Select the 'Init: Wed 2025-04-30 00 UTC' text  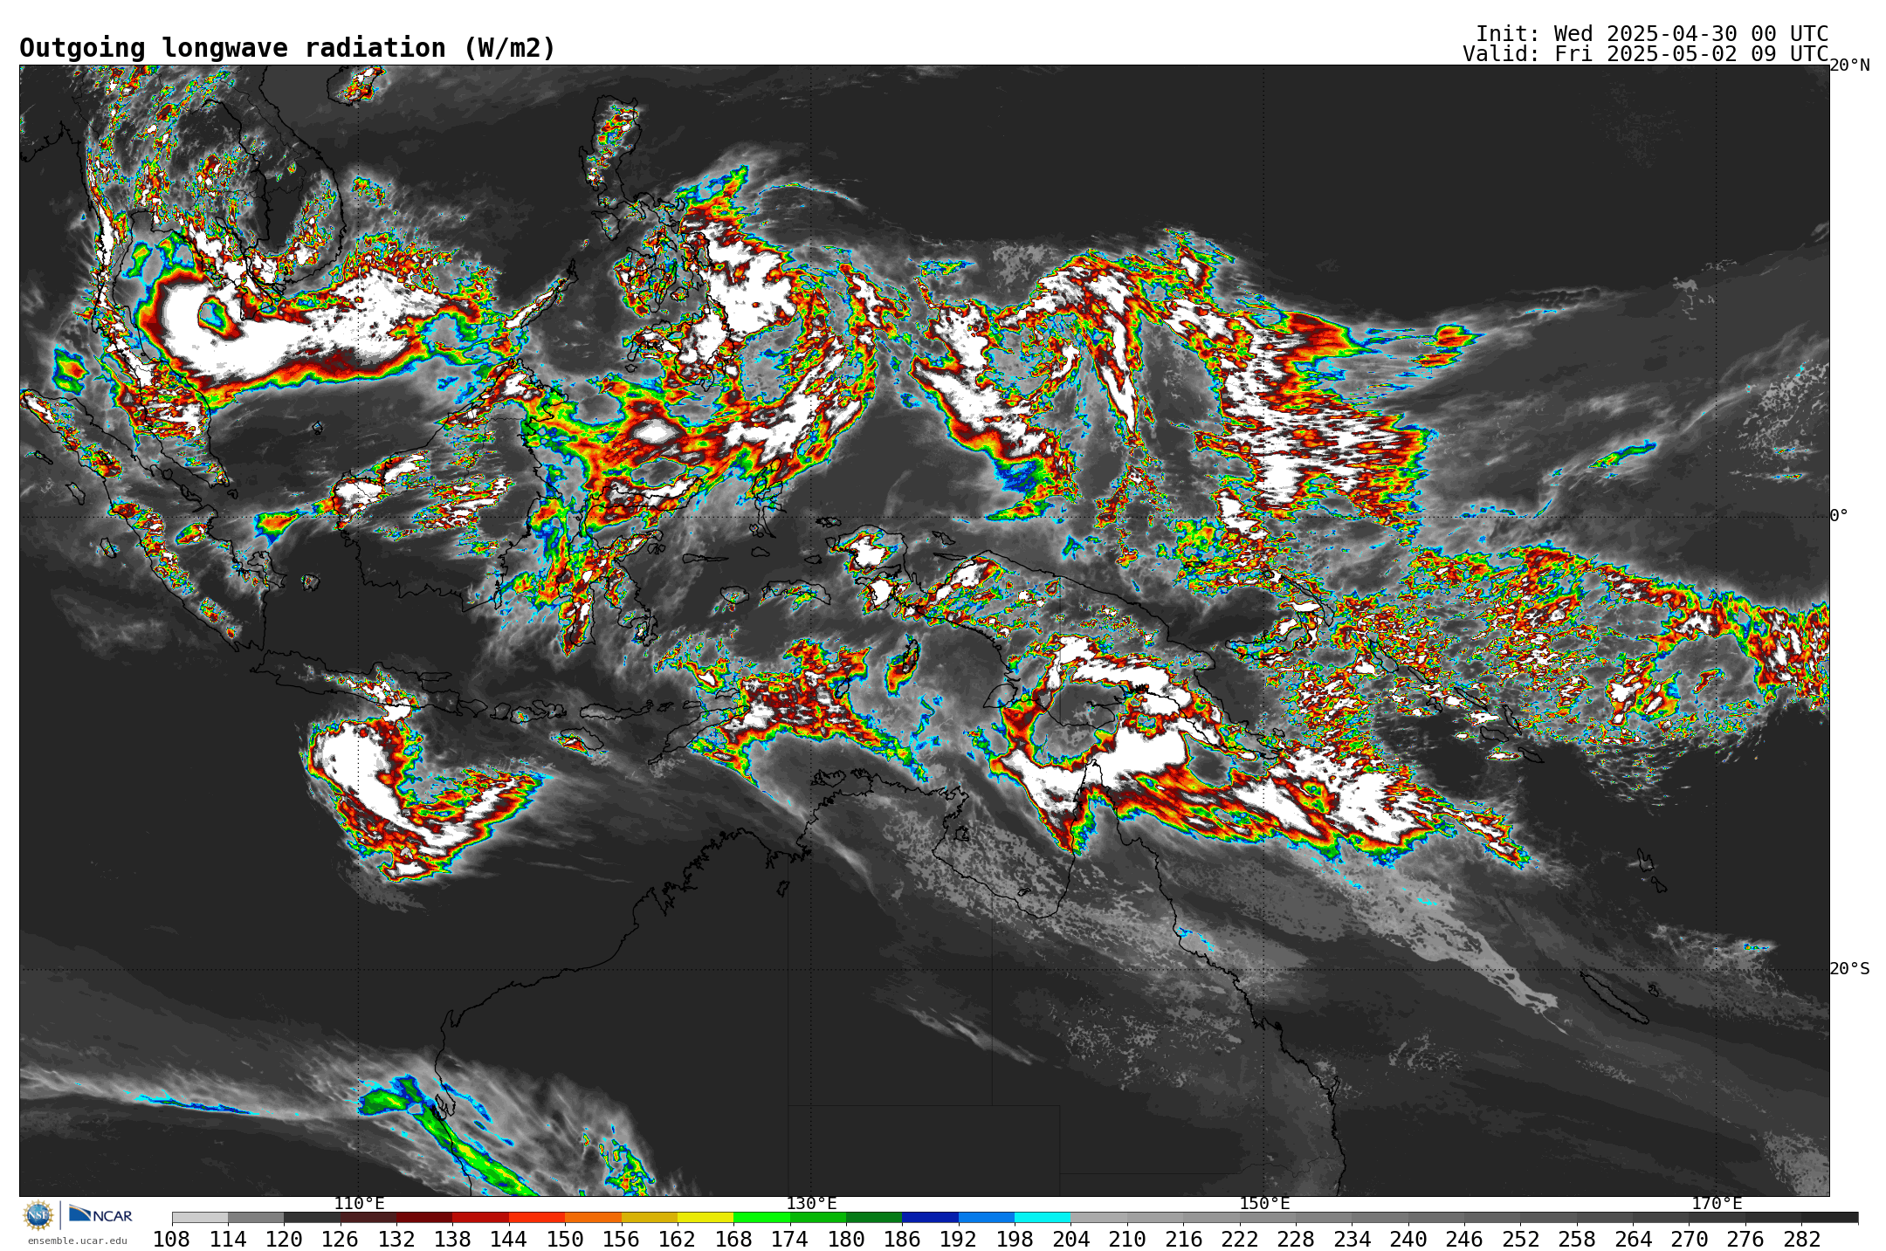1651,34
